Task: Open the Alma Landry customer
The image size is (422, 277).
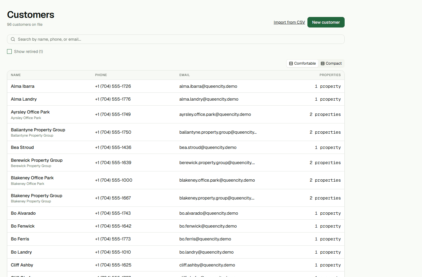Action: tap(24, 99)
